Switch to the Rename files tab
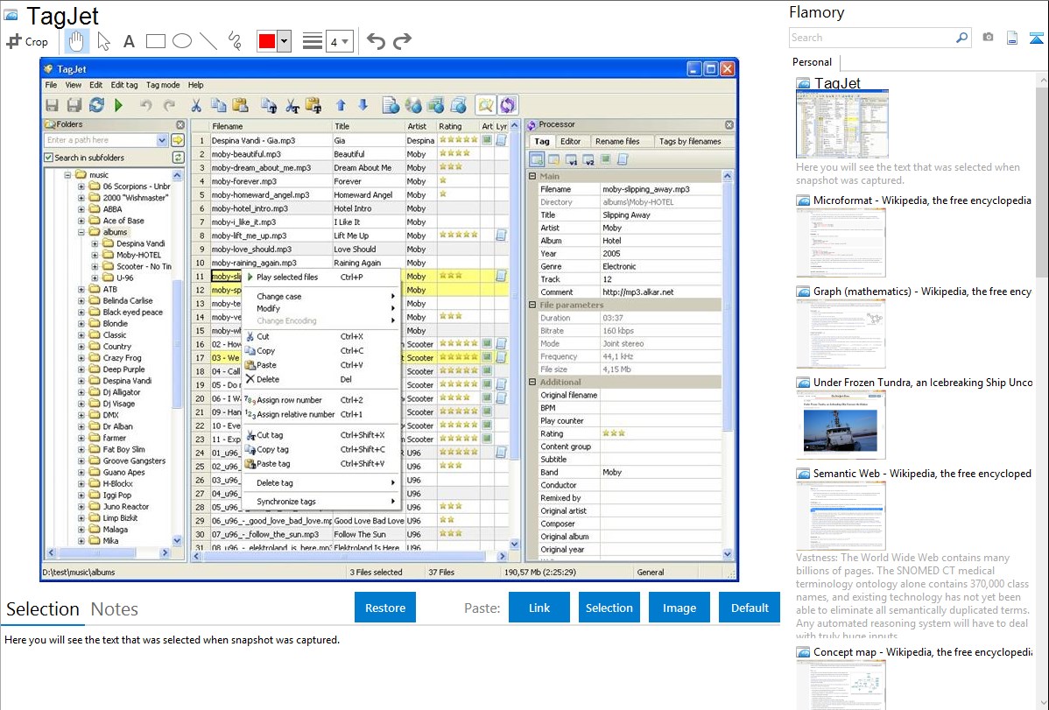Screen dimensions: 1049x710 (x=617, y=141)
